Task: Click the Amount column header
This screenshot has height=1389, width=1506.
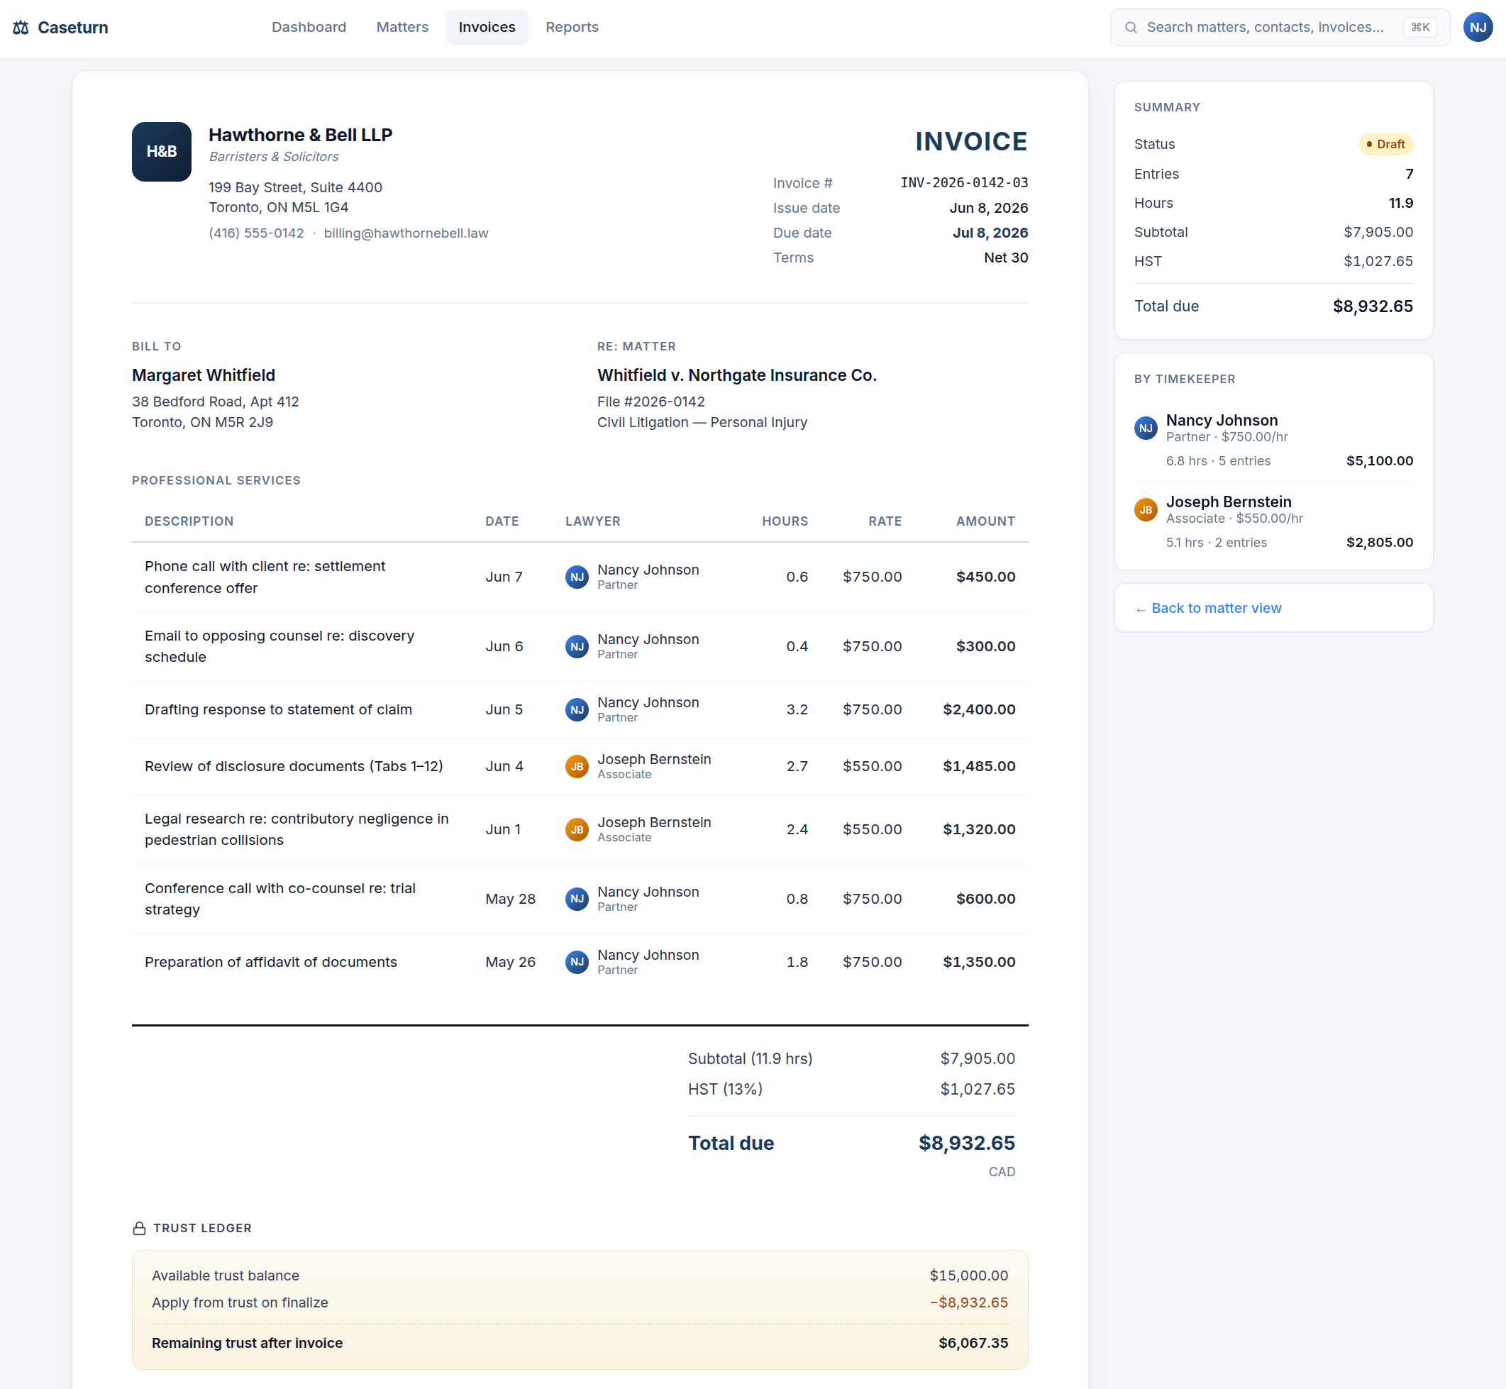Action: pyautogui.click(x=985, y=521)
